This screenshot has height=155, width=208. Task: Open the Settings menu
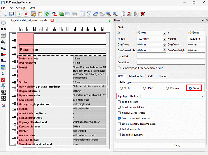(21, 8)
